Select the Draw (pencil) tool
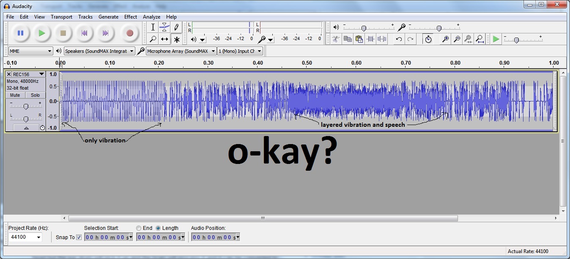This screenshot has width=570, height=259. pyautogui.click(x=176, y=27)
